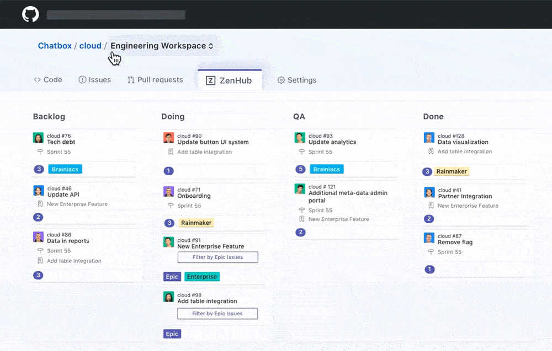Open the Update button UI system issue

coord(213,142)
